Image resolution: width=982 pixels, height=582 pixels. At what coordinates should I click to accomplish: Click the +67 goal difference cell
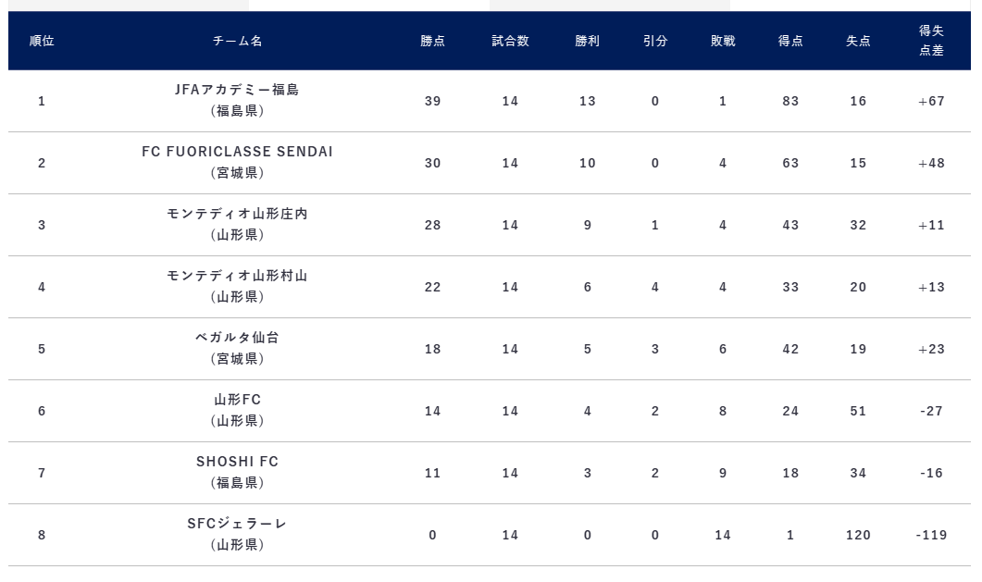click(x=931, y=101)
